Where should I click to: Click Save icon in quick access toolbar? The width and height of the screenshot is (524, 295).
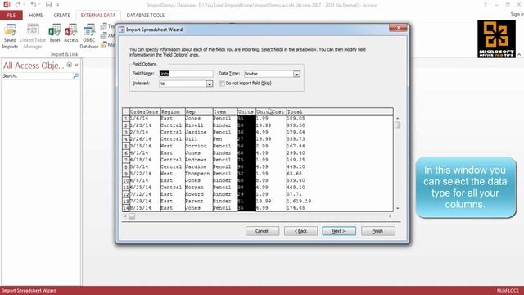(49, 5)
